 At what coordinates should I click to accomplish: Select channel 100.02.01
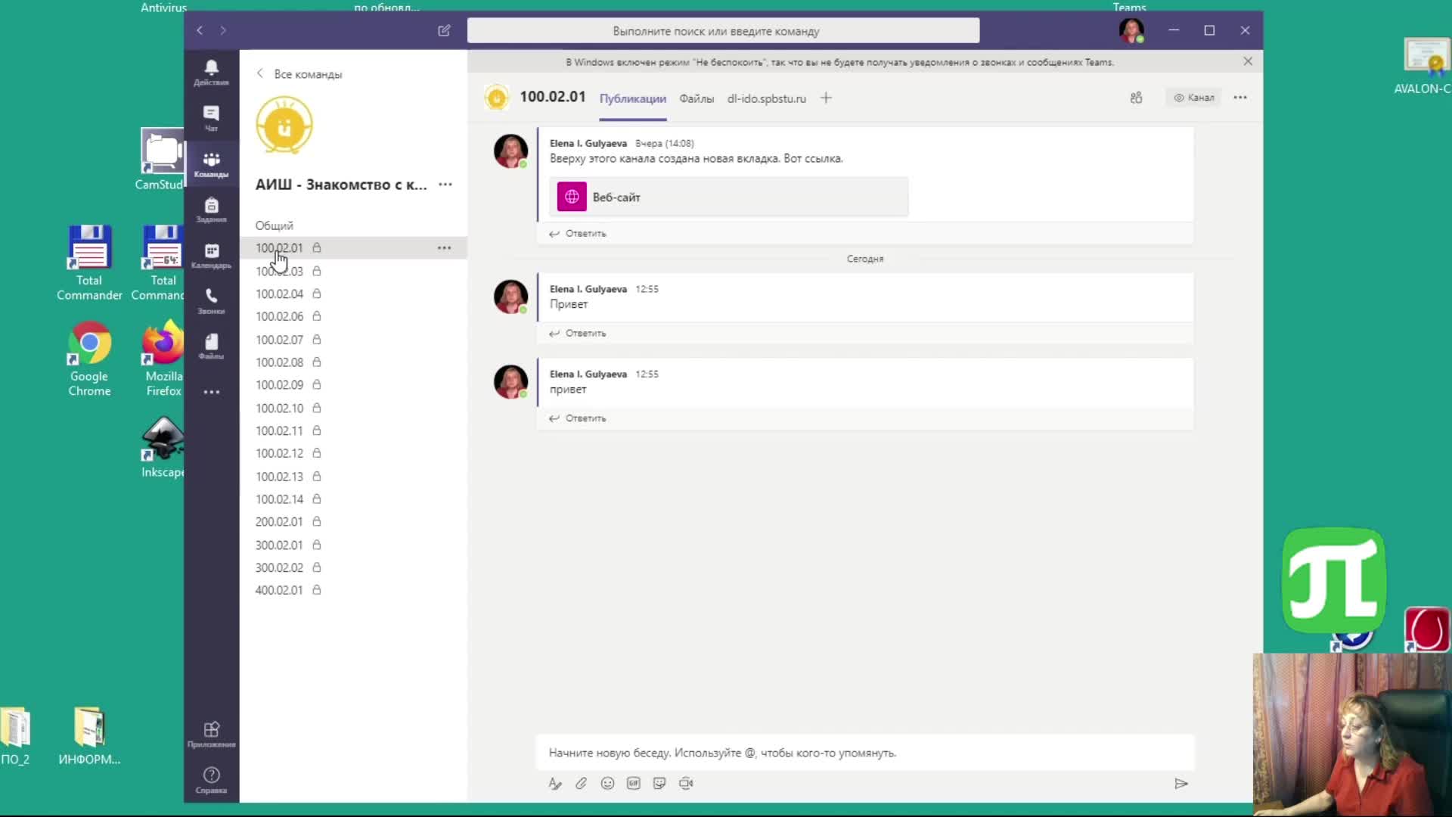(x=353, y=248)
